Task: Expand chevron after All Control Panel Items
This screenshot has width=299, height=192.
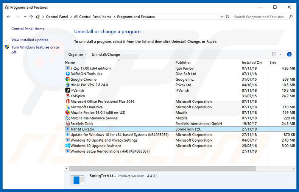Action: pos(114,17)
